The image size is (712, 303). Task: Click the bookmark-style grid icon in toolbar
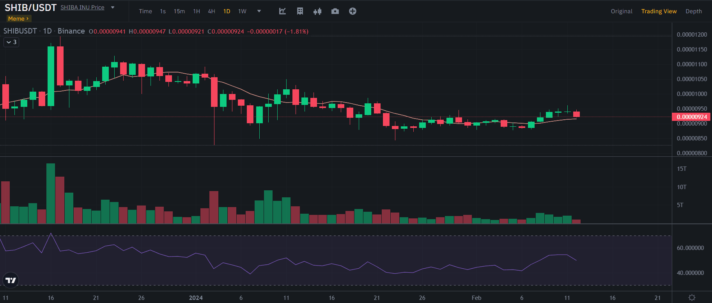coord(300,11)
